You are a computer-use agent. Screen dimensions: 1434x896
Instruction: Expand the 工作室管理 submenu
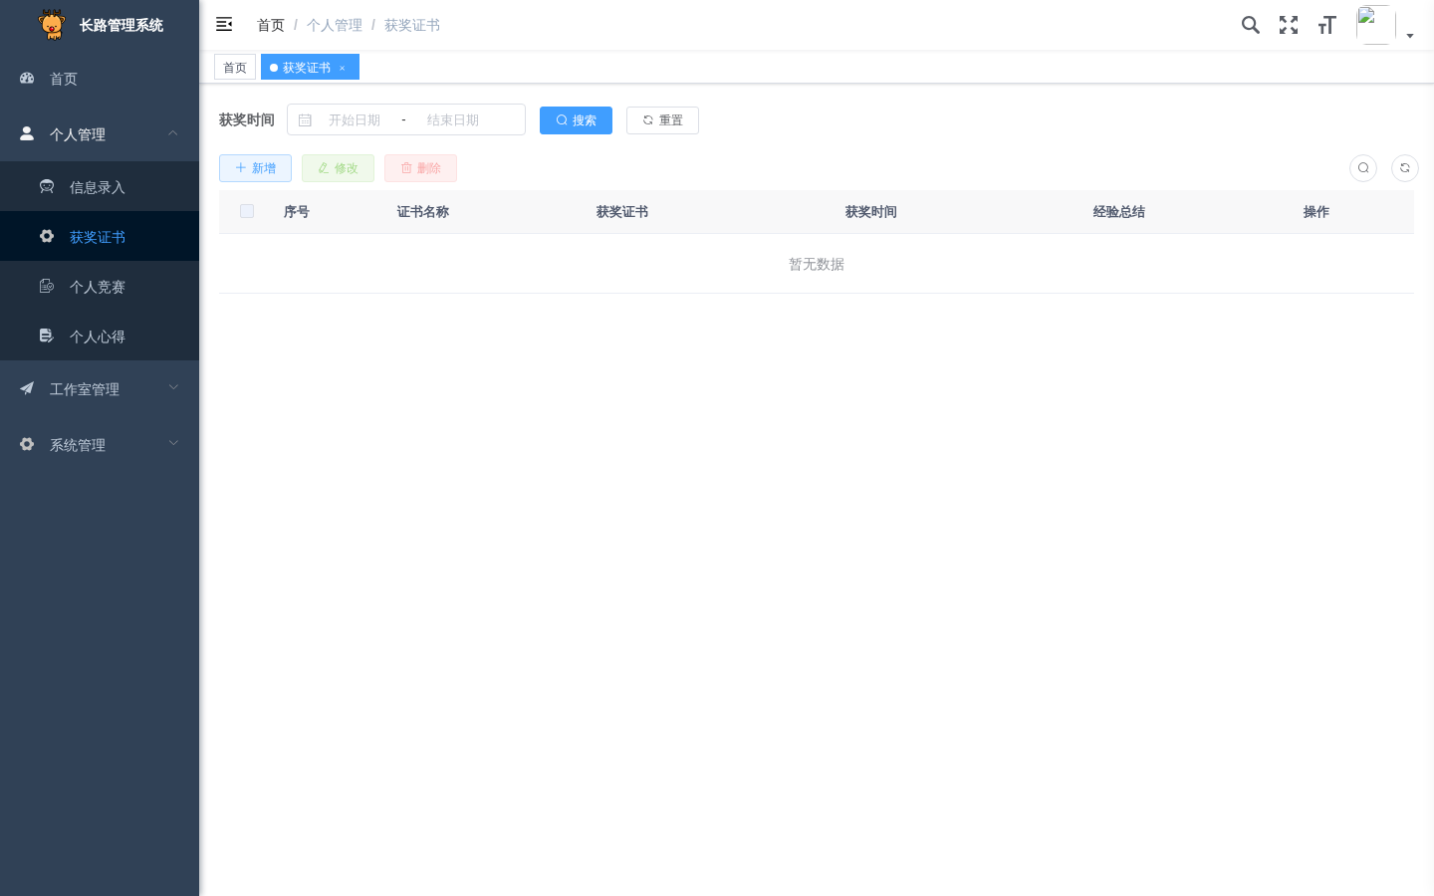(x=100, y=388)
